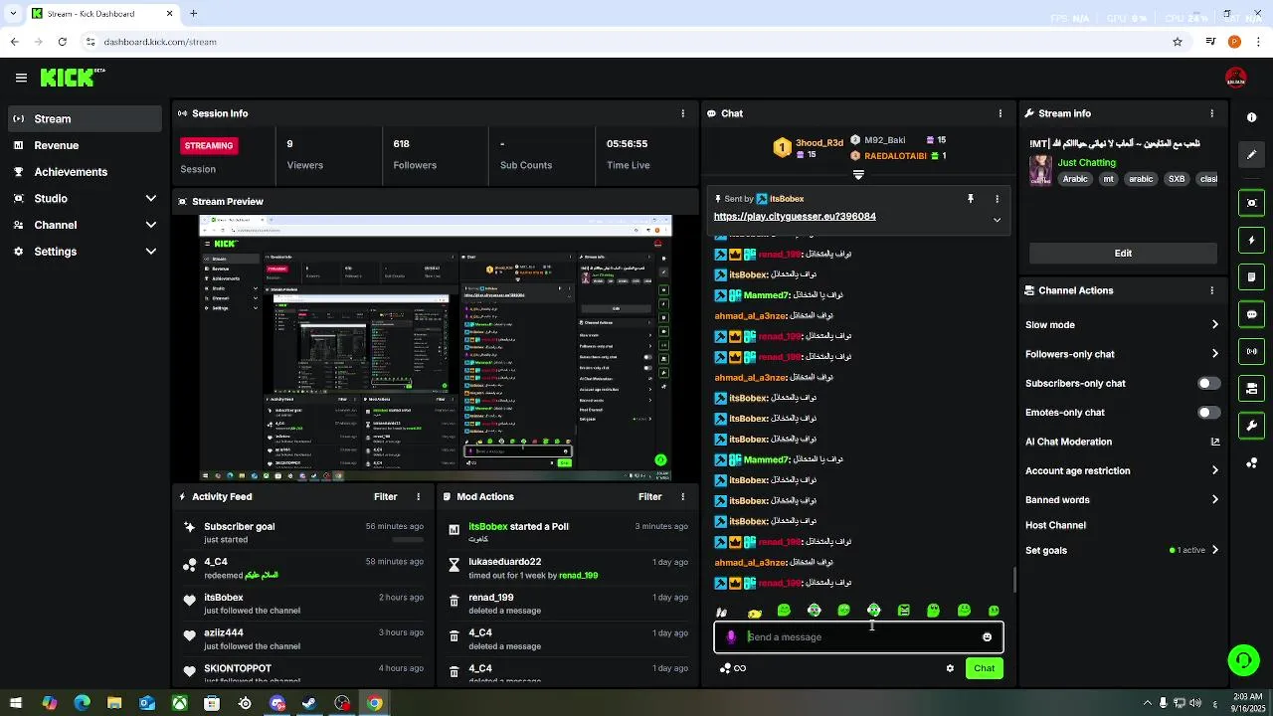Expand the pinned message chevron
Image resolution: width=1273 pixels, height=716 pixels.
click(997, 220)
